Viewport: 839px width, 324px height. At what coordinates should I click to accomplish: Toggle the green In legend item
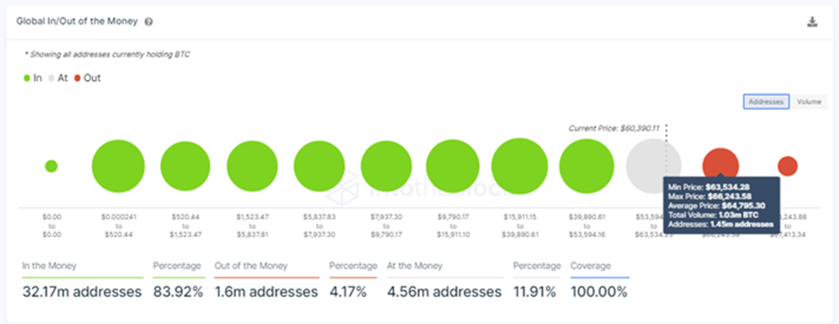tap(32, 78)
